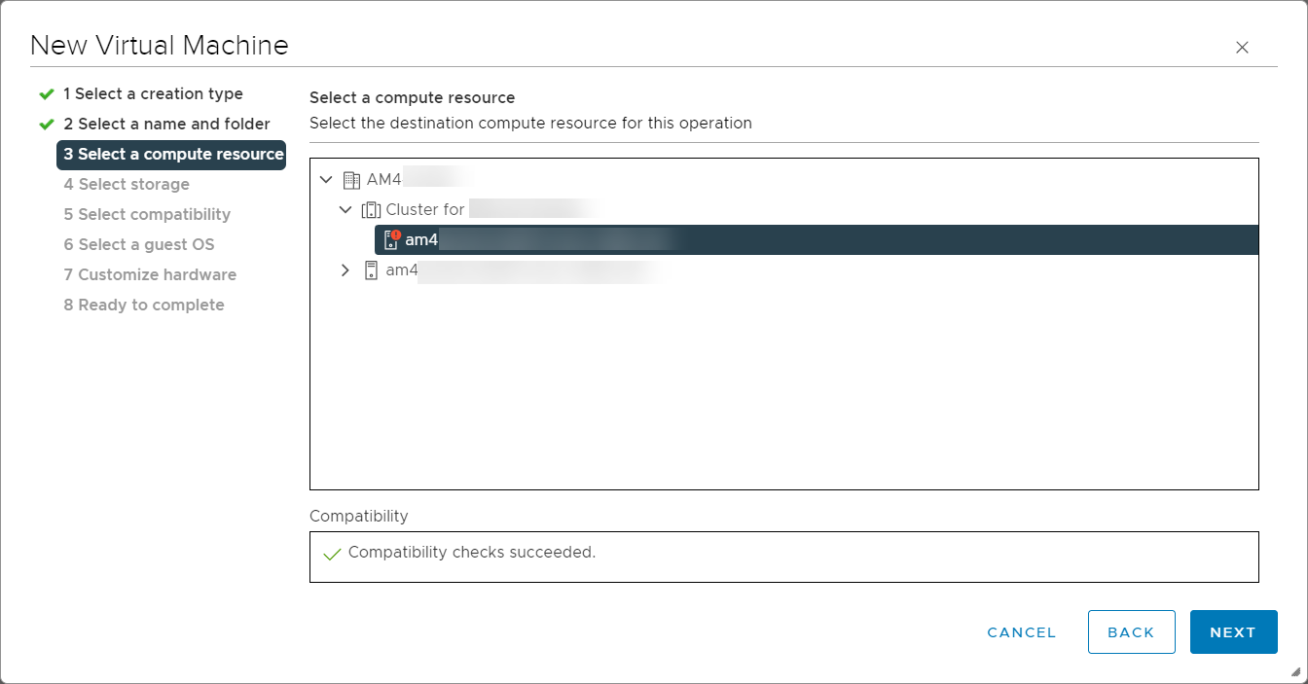Go to step 1 Select a creation type
Viewport: 1308px width, 684px height.
pos(153,94)
